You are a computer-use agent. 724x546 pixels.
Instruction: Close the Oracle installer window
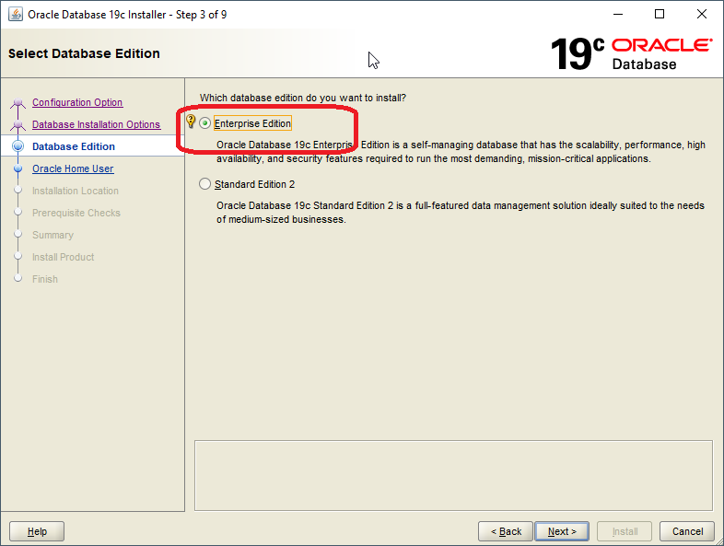(x=701, y=15)
